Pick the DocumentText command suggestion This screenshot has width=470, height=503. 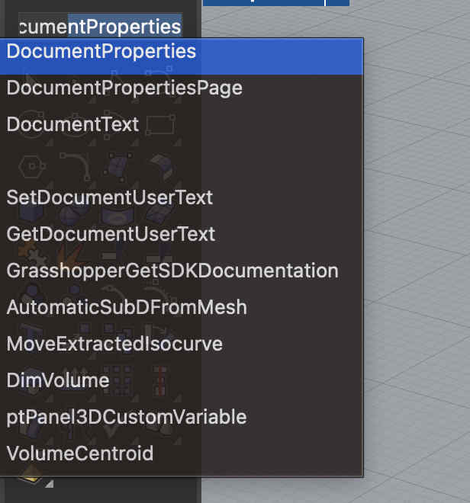click(72, 124)
